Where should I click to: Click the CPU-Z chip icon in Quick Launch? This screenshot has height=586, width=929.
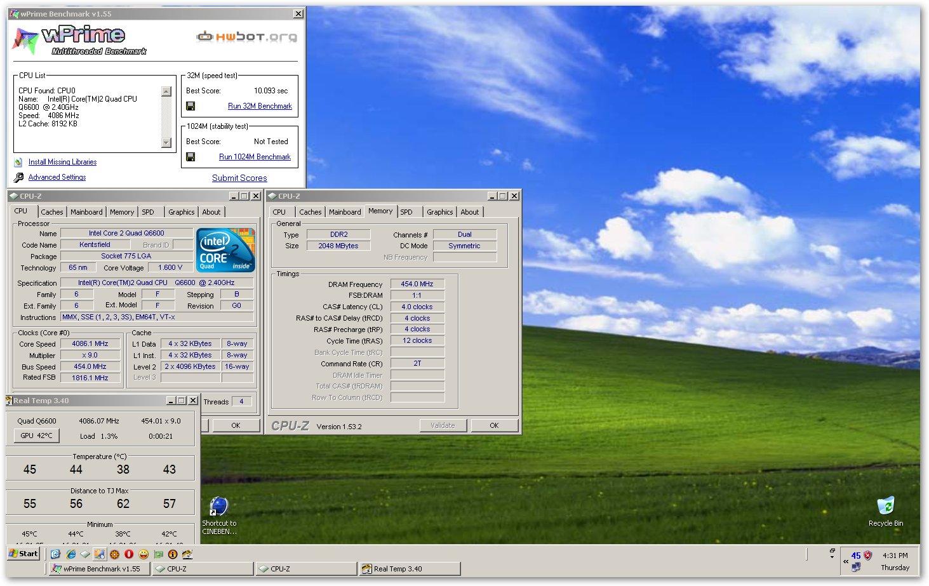(x=85, y=554)
